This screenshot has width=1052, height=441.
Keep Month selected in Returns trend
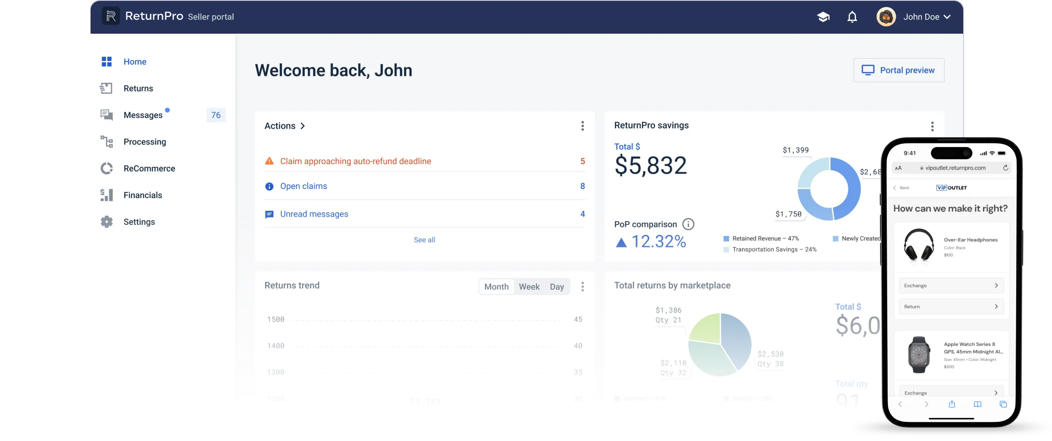click(x=496, y=287)
